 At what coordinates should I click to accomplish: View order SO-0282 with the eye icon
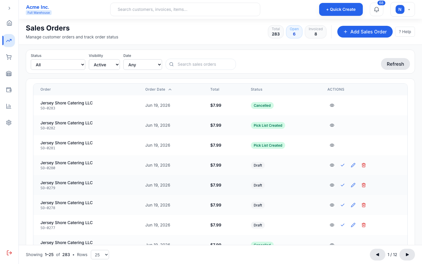coord(332,125)
